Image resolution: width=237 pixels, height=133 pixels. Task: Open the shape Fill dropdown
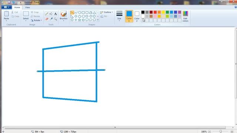[x=104, y=16]
